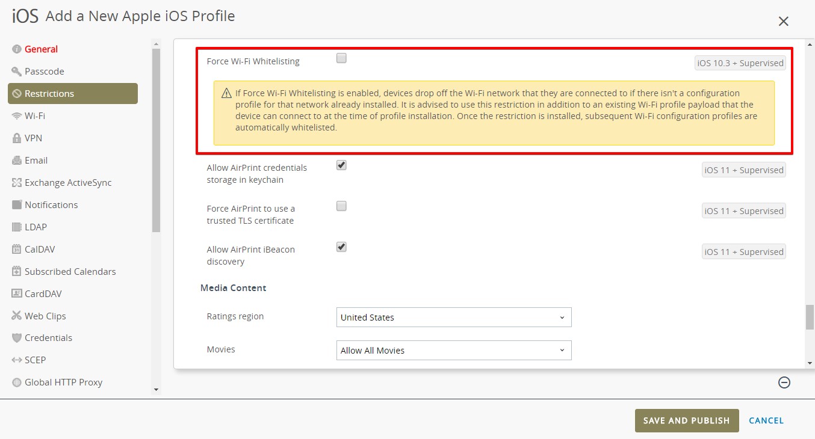Screen dimensions: 815x439
Task: Check Force AirPrint trusted TLS certificate
Action: (x=341, y=206)
